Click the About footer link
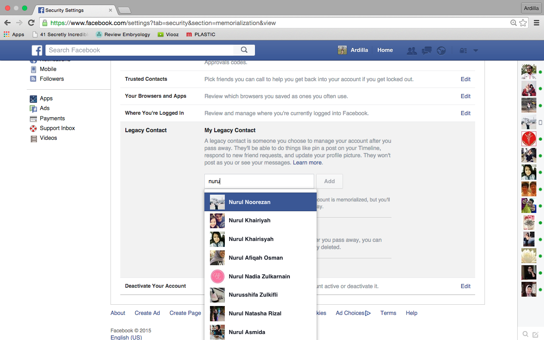The width and height of the screenshot is (544, 340). pos(118,313)
